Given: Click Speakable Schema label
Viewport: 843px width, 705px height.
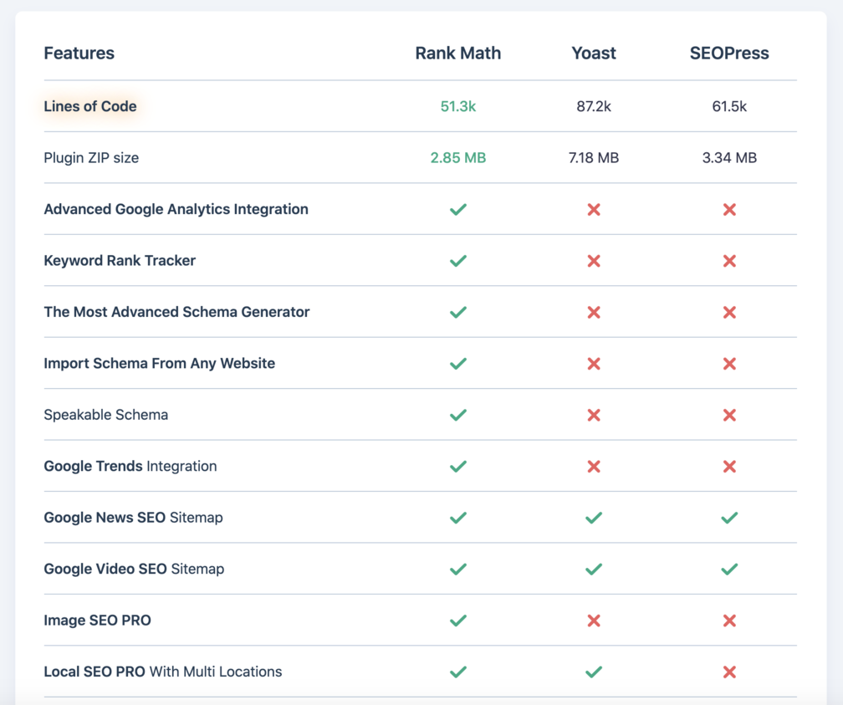Looking at the screenshot, I should 106,415.
